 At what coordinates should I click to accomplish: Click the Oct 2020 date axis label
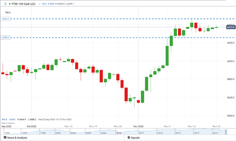[x=31, y=126]
